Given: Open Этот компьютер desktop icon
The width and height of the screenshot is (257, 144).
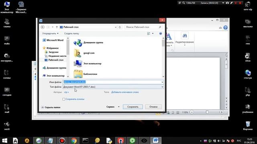Looking at the screenshot, I should coord(7,7).
